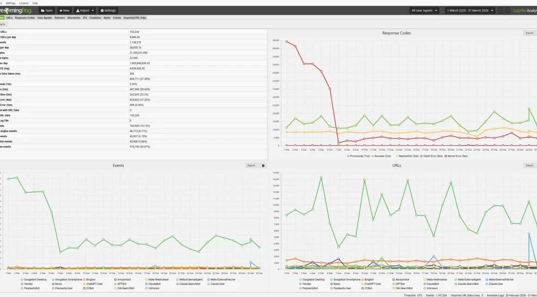Select the 447,996 (39.43%) success value

pyautogui.click(x=140, y=89)
